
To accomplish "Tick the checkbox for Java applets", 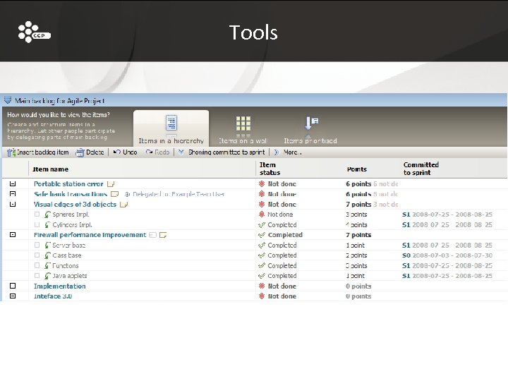I will [37, 275].
